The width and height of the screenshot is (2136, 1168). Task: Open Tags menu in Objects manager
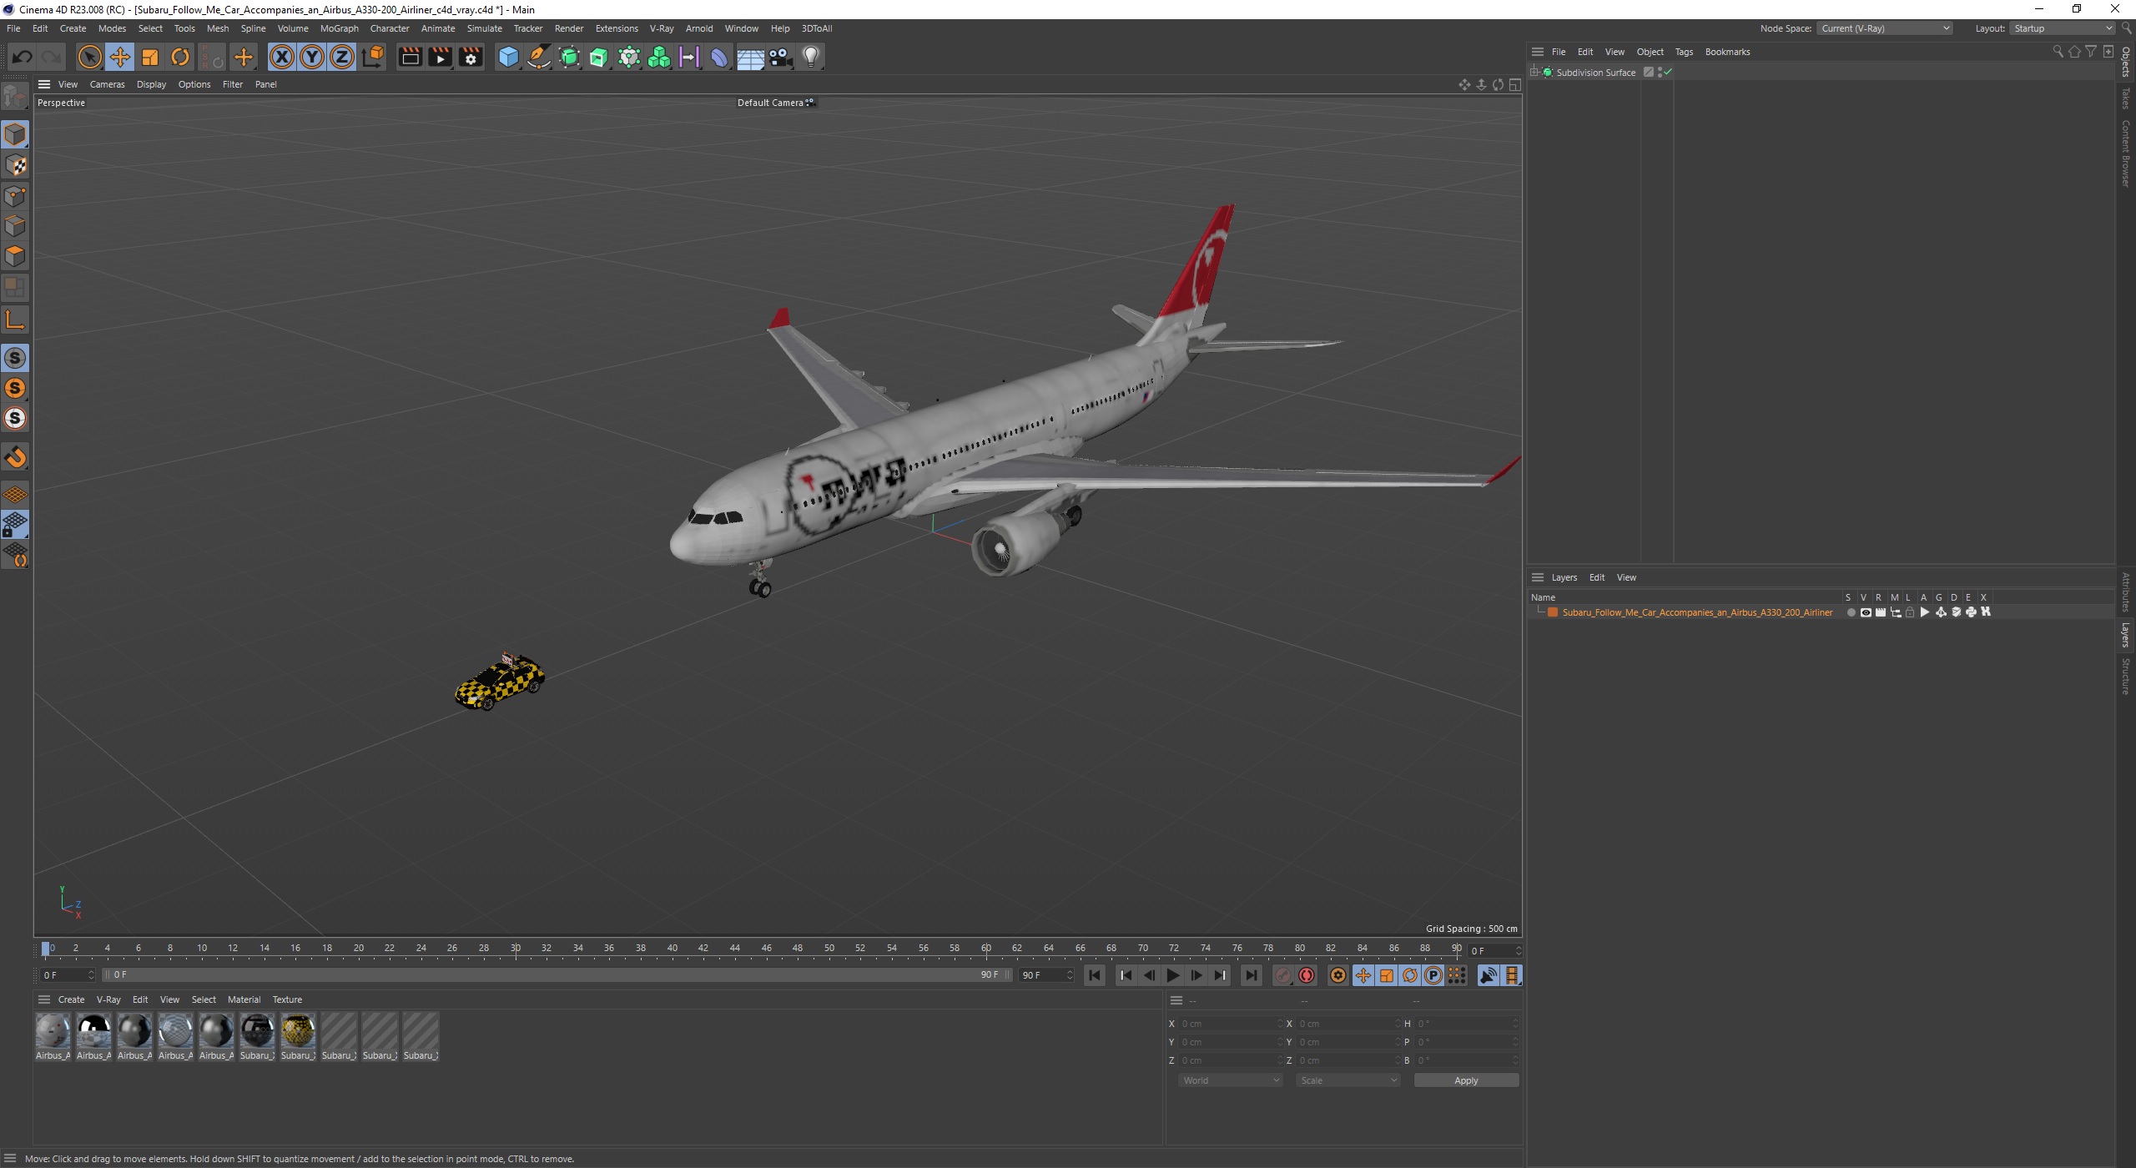pos(1684,52)
